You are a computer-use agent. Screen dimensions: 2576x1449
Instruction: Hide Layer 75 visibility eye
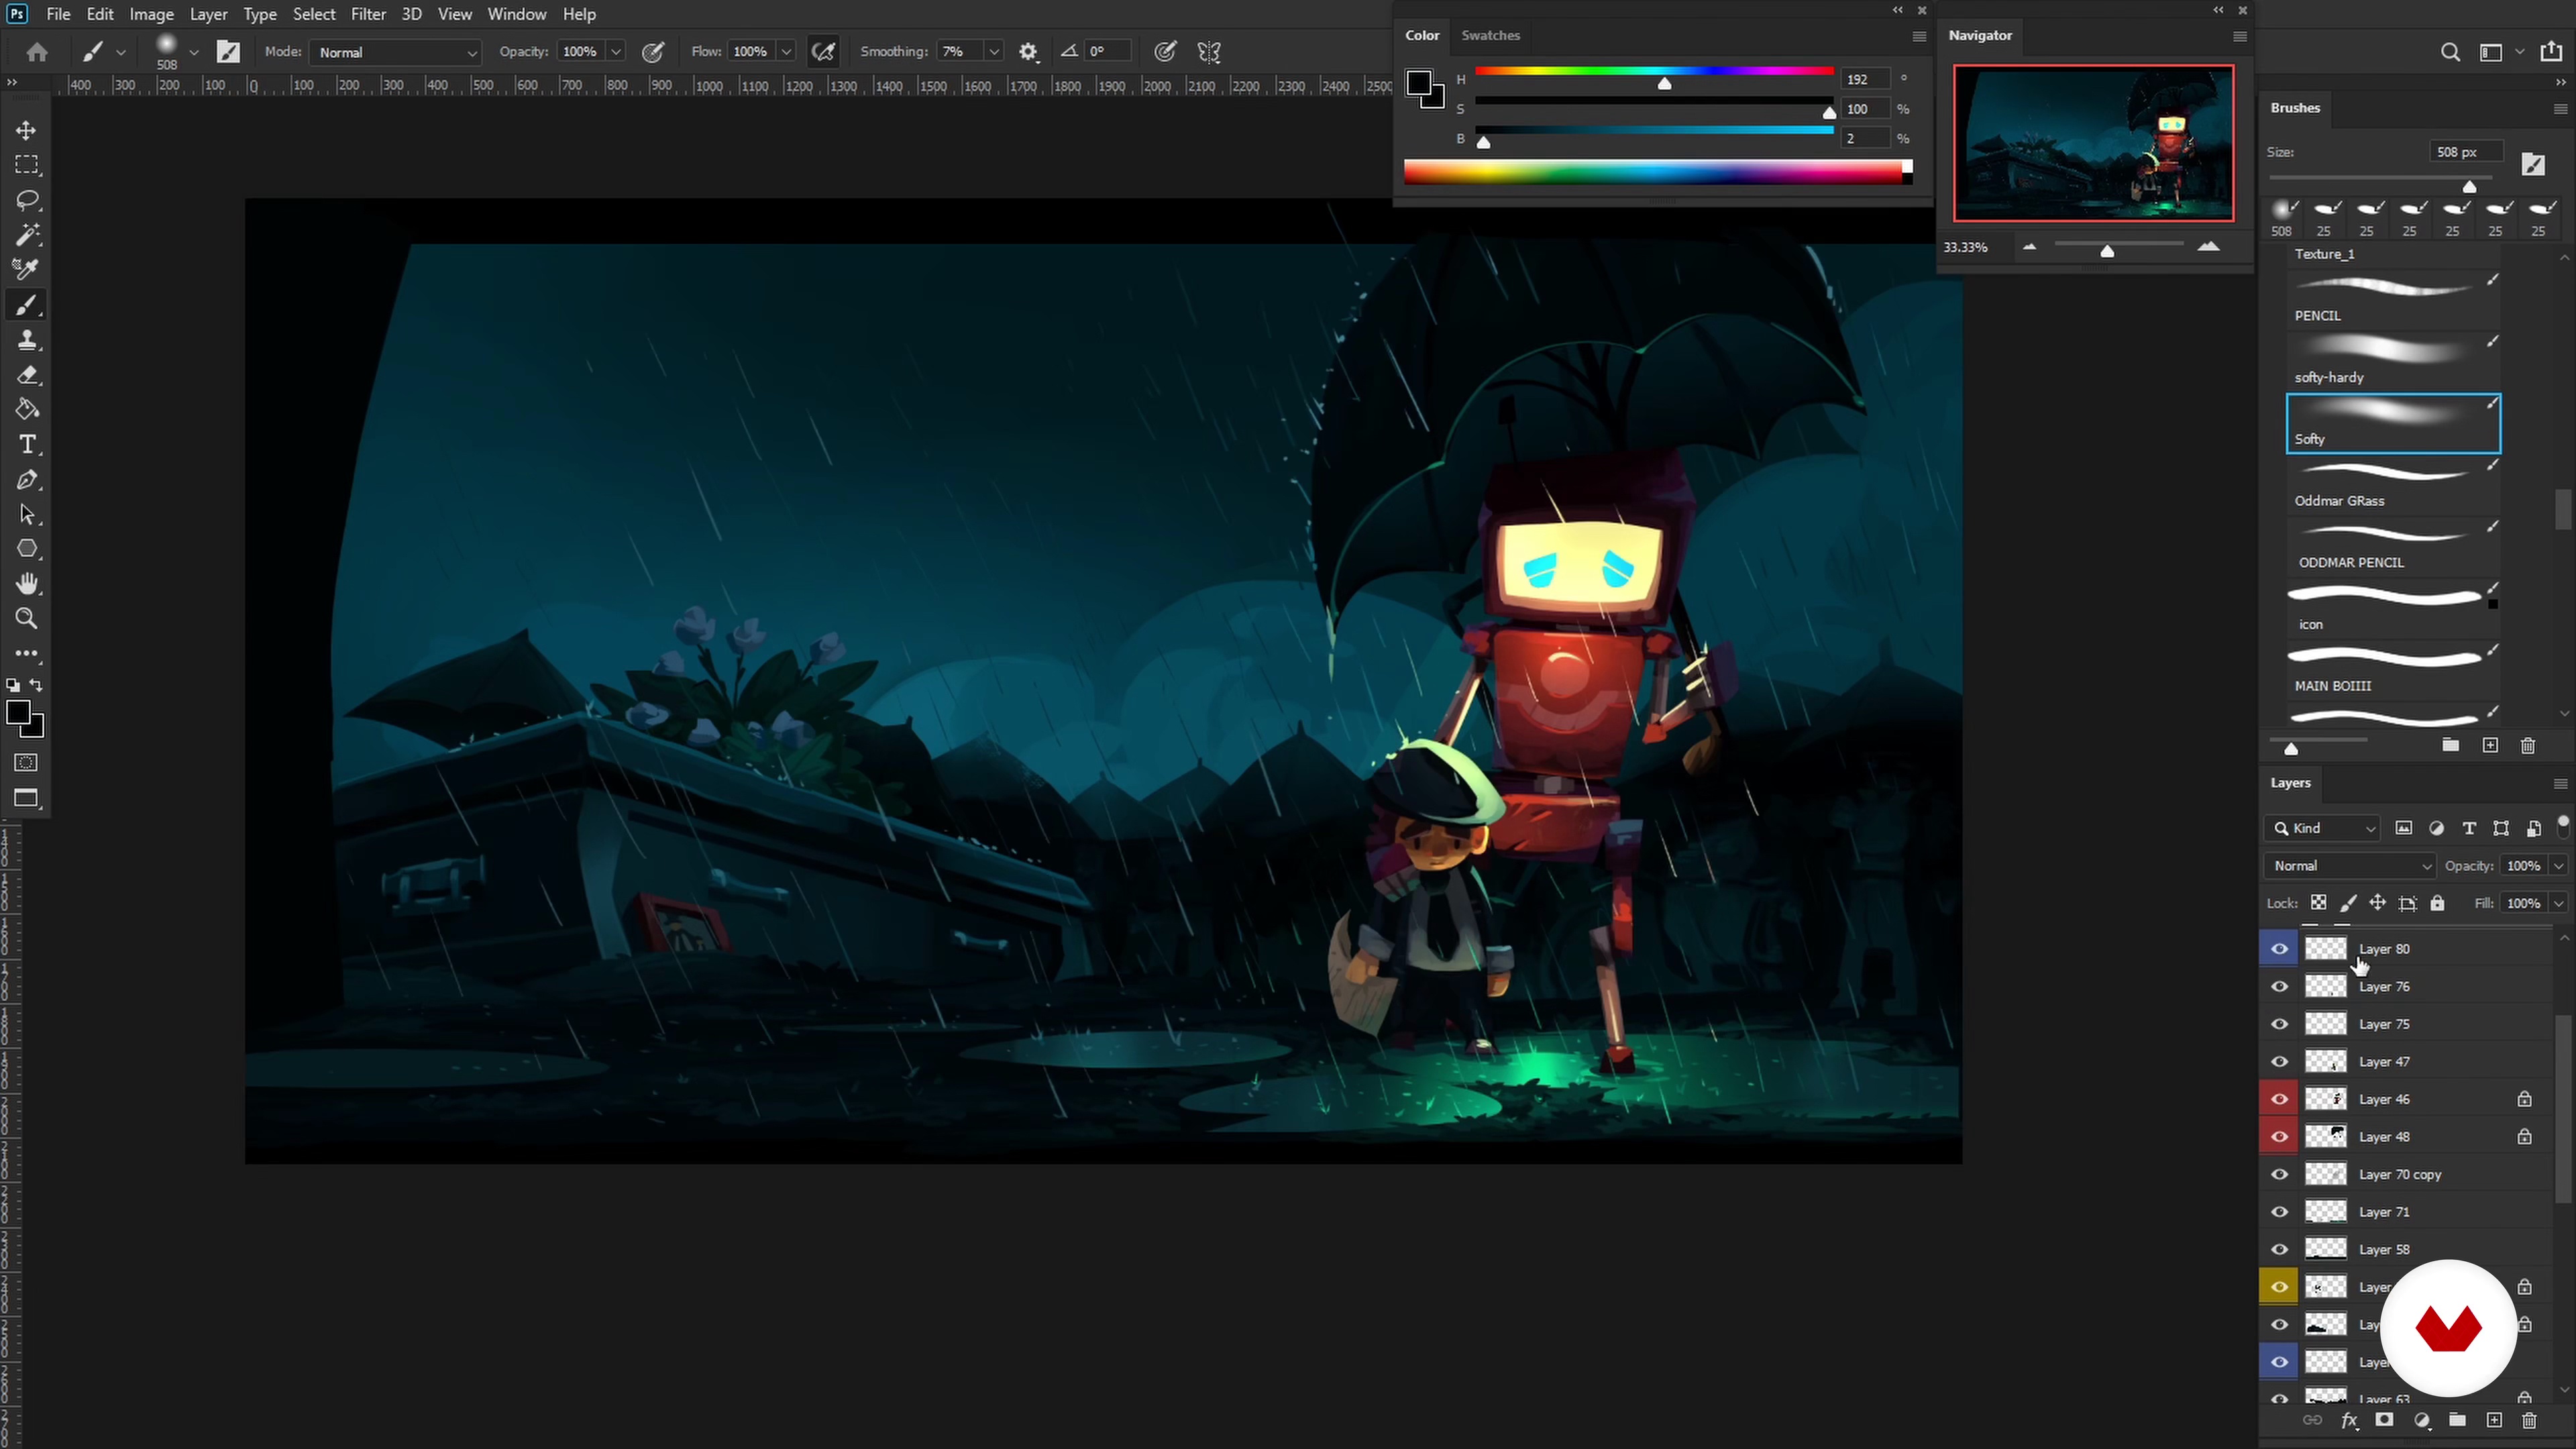pyautogui.click(x=2279, y=1024)
